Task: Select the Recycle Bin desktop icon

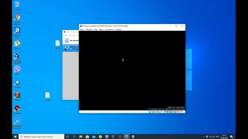Action: point(17,5)
